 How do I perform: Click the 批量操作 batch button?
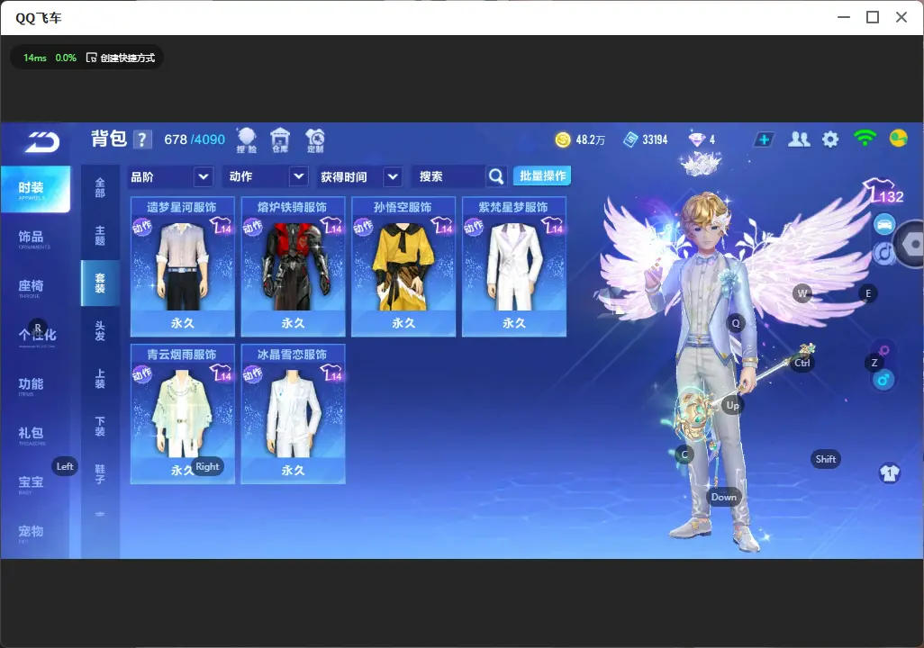coord(542,176)
